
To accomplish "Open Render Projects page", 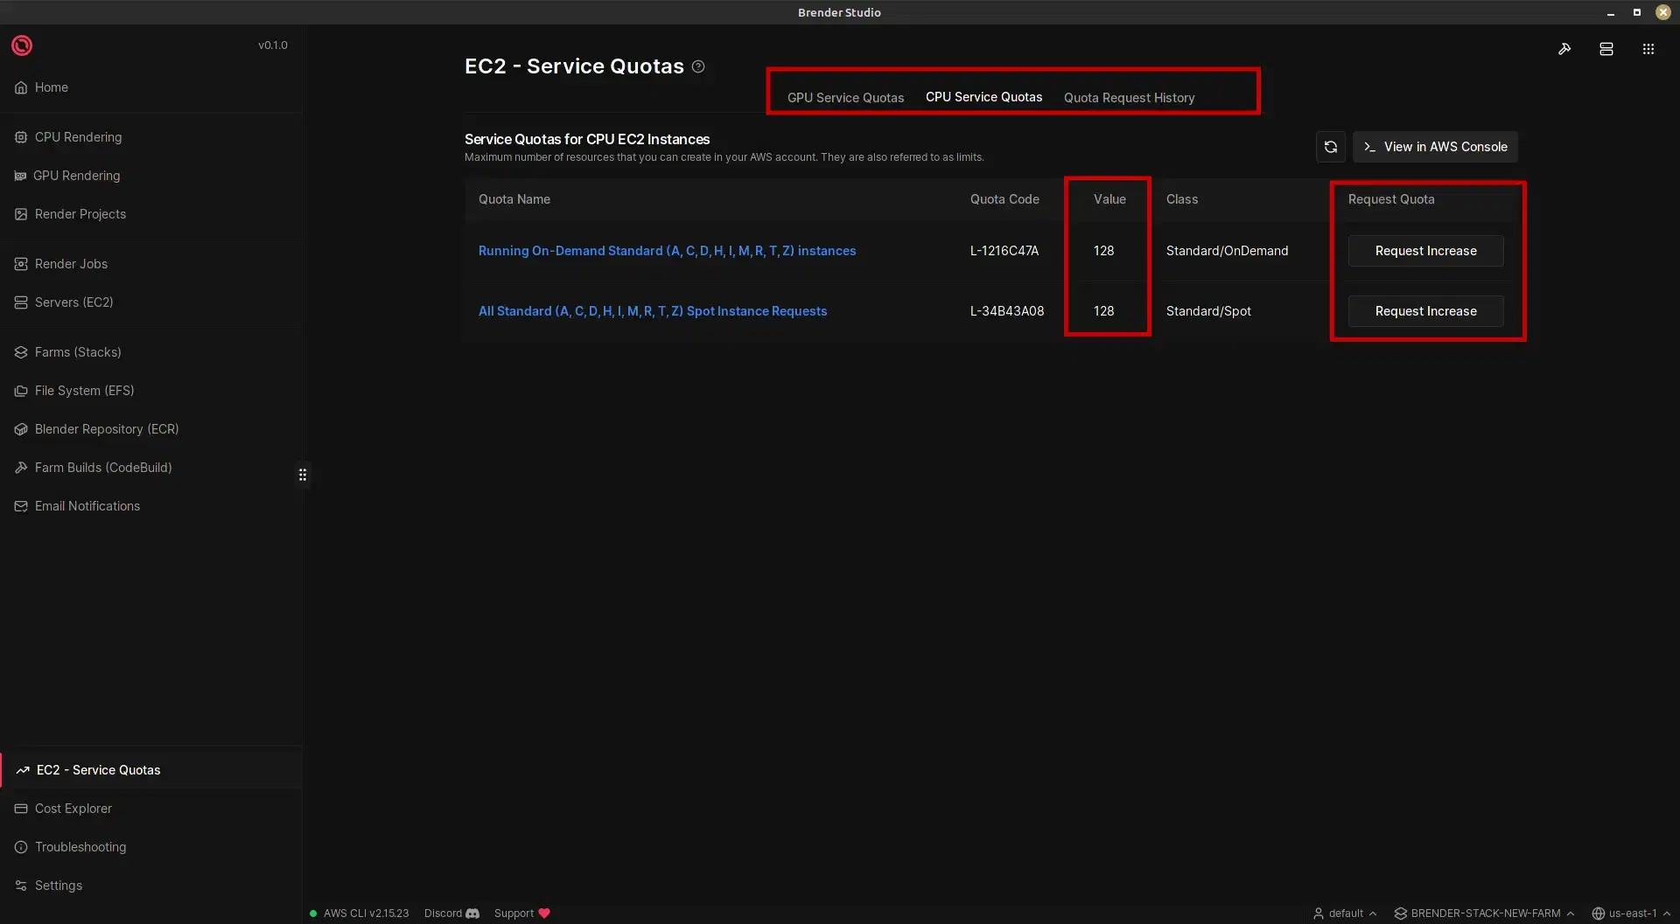I will 150,214.
